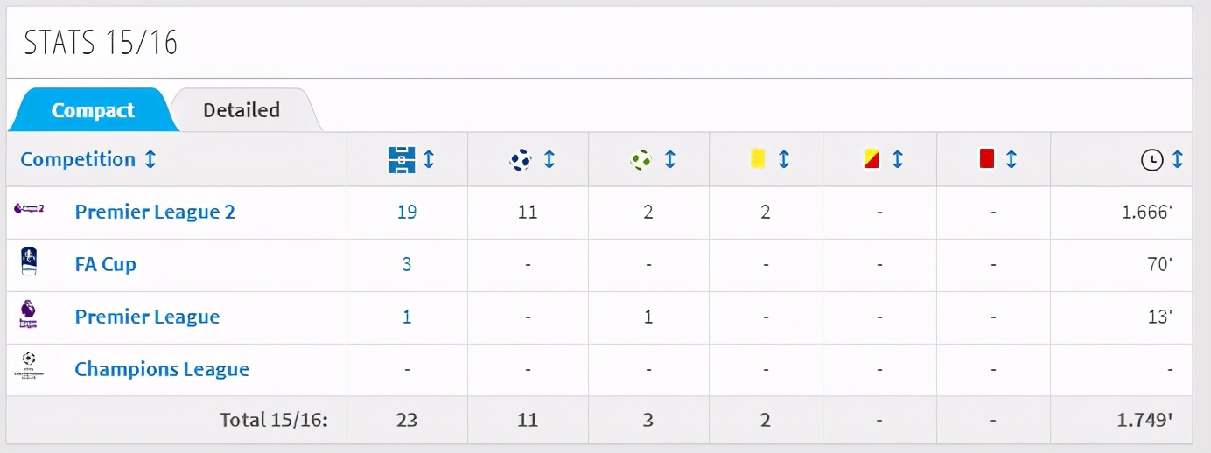This screenshot has height=453, width=1211.
Task: Click the FA Cup logo icon
Action: click(x=28, y=262)
